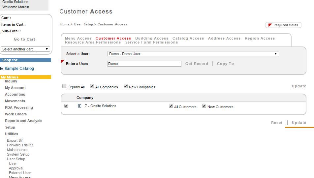The height and width of the screenshot is (178, 314).
Task: Expand the Sample Catalog tree node
Action: tap(2, 69)
